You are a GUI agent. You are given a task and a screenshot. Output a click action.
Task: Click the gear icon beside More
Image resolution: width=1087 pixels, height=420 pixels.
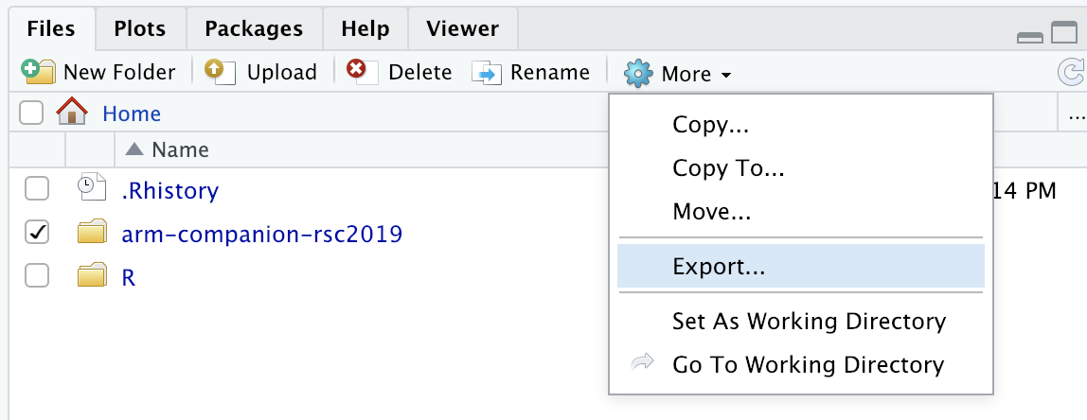(638, 73)
